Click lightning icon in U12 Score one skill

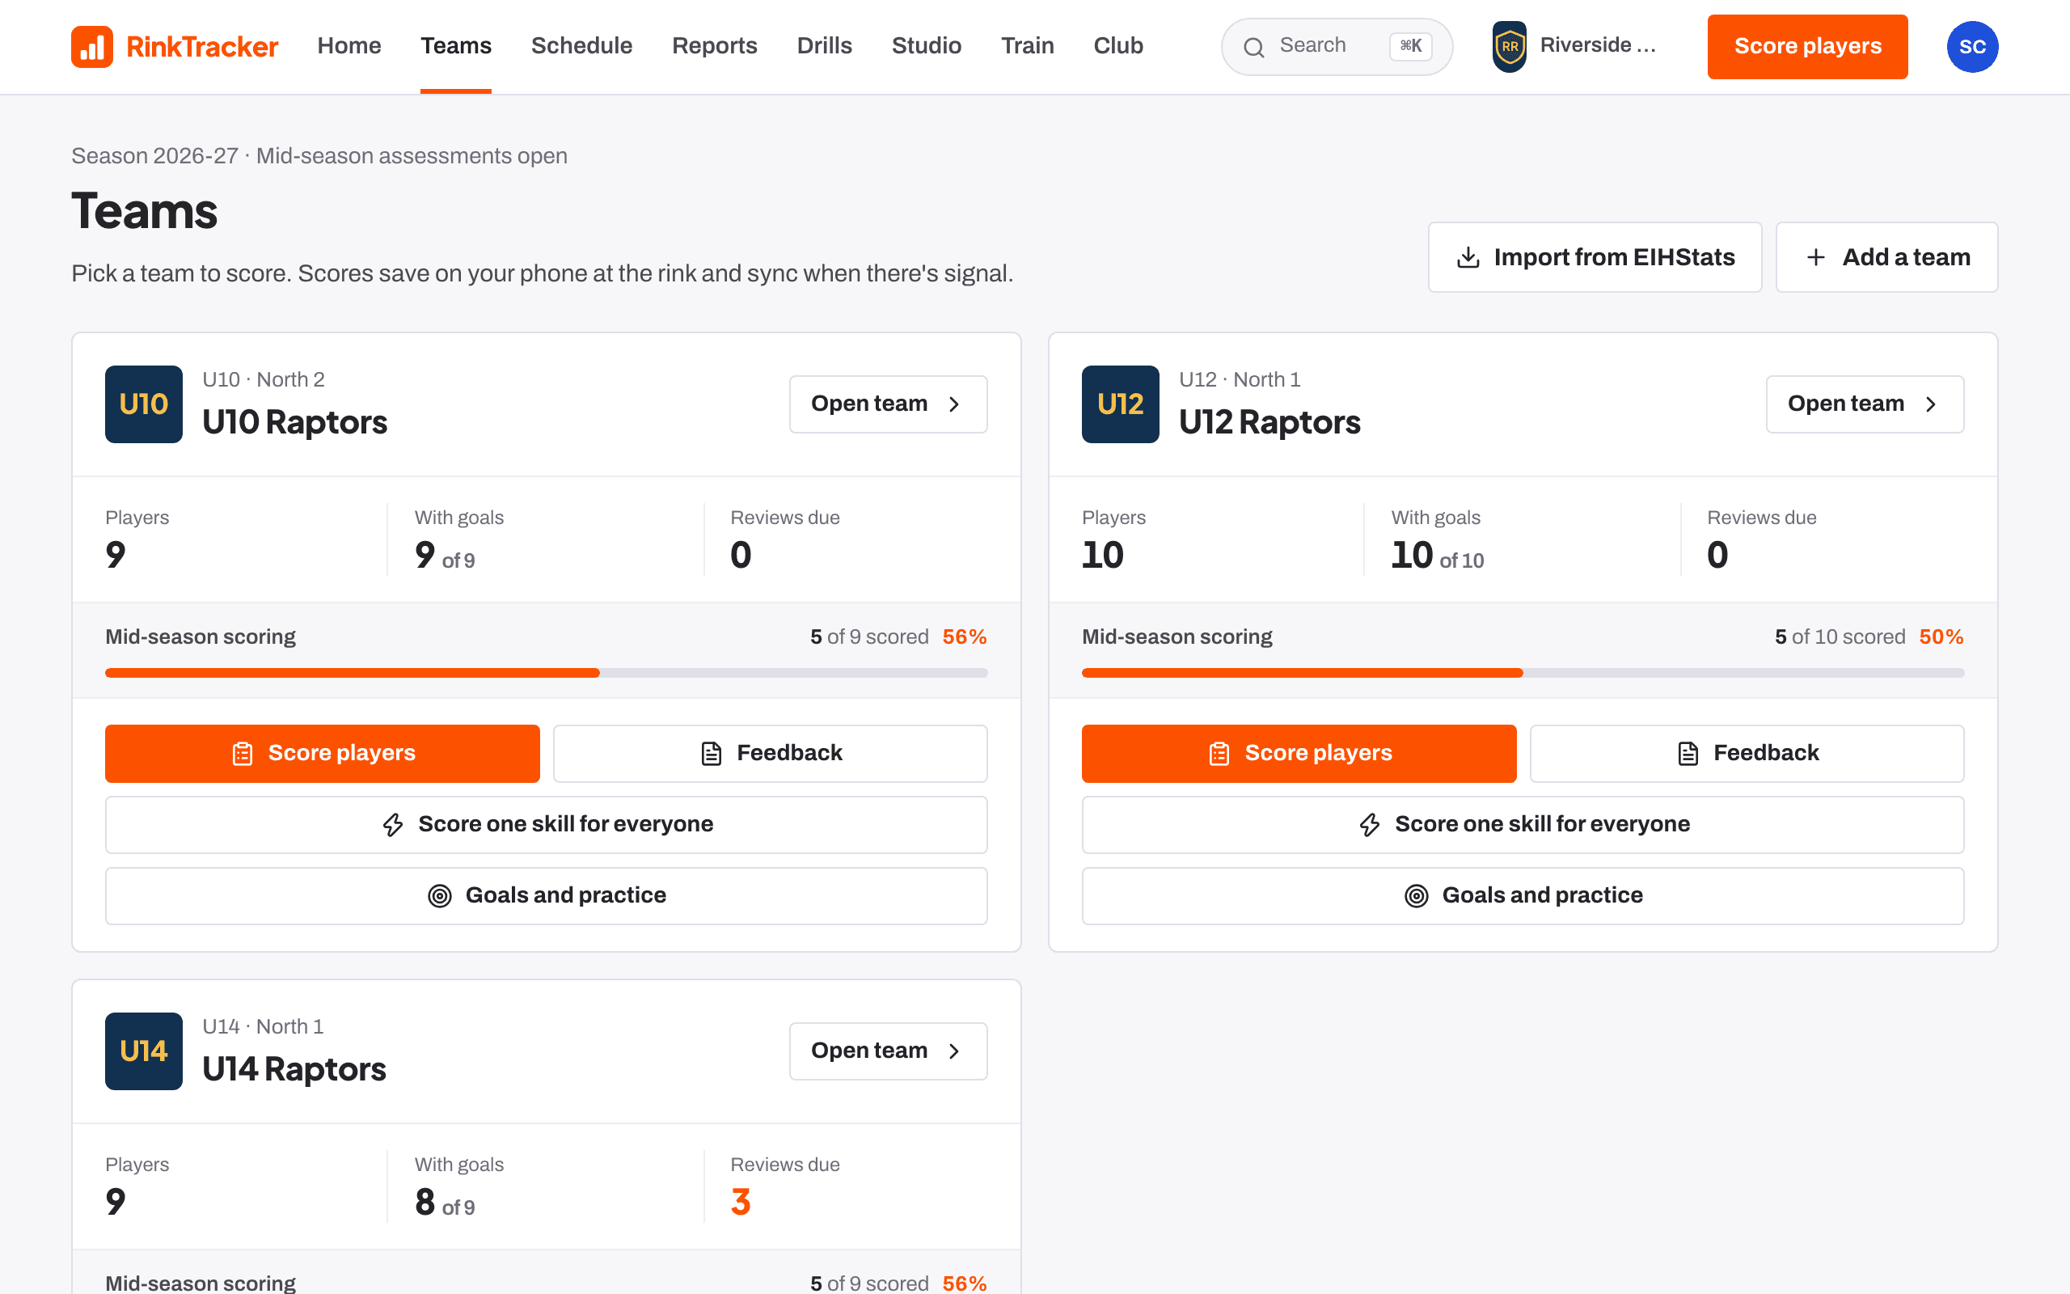pos(1370,824)
